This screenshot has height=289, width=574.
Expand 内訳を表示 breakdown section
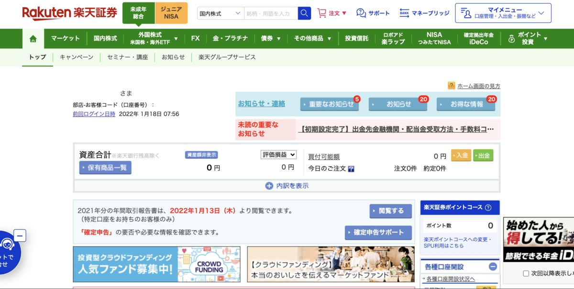click(287, 186)
